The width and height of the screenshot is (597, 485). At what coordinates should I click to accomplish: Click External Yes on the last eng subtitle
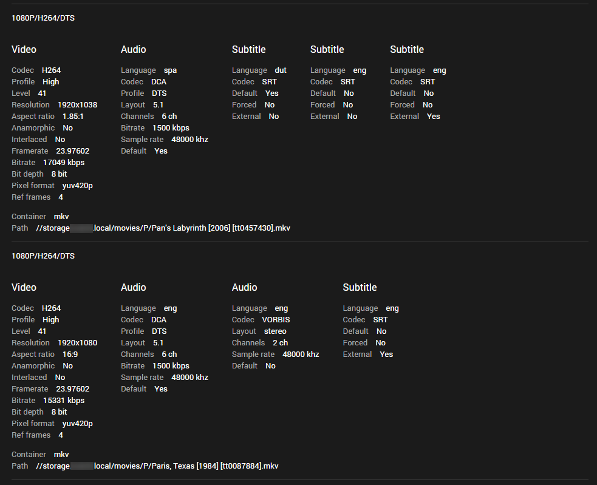click(432, 116)
